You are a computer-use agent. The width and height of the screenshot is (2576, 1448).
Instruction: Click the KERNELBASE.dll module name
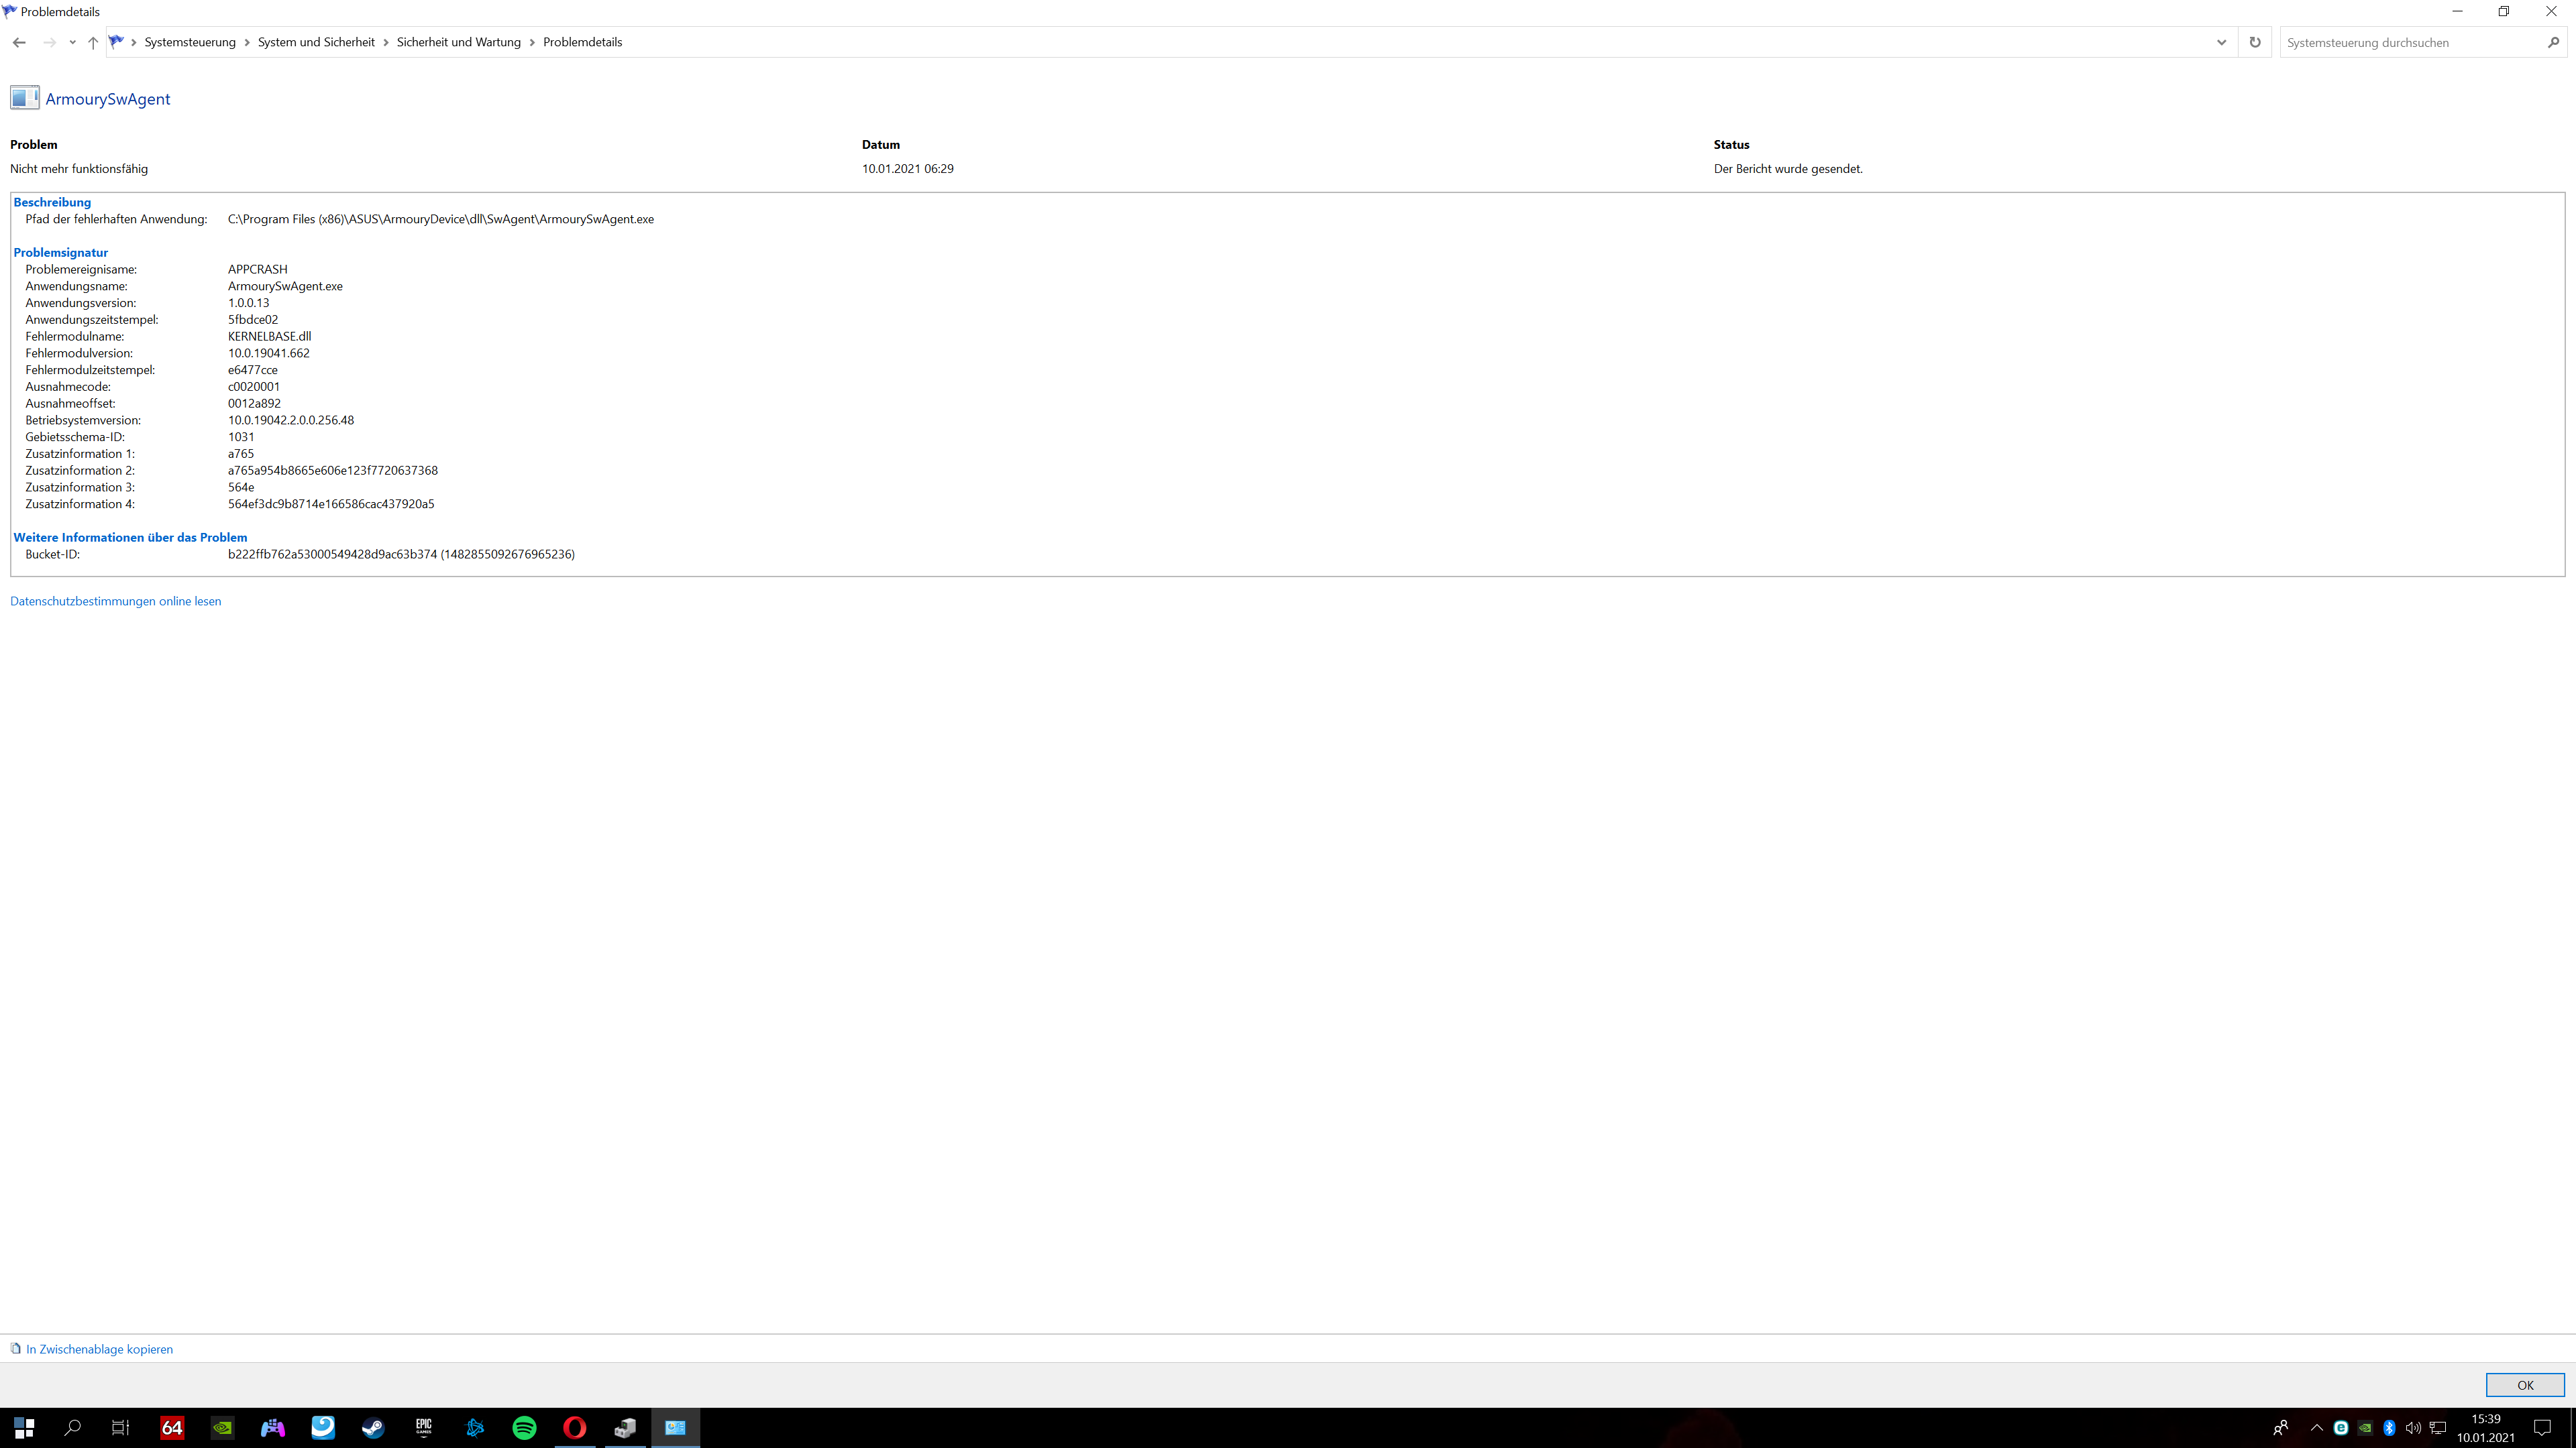pyautogui.click(x=270, y=336)
